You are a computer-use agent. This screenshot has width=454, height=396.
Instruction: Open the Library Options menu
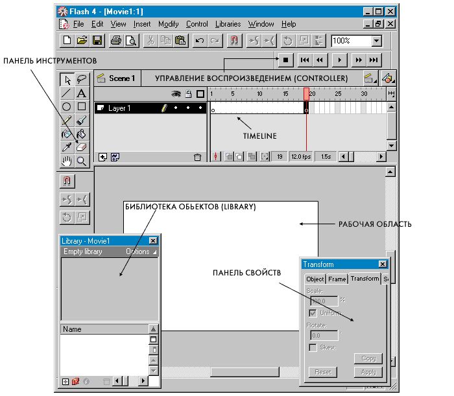(141, 251)
